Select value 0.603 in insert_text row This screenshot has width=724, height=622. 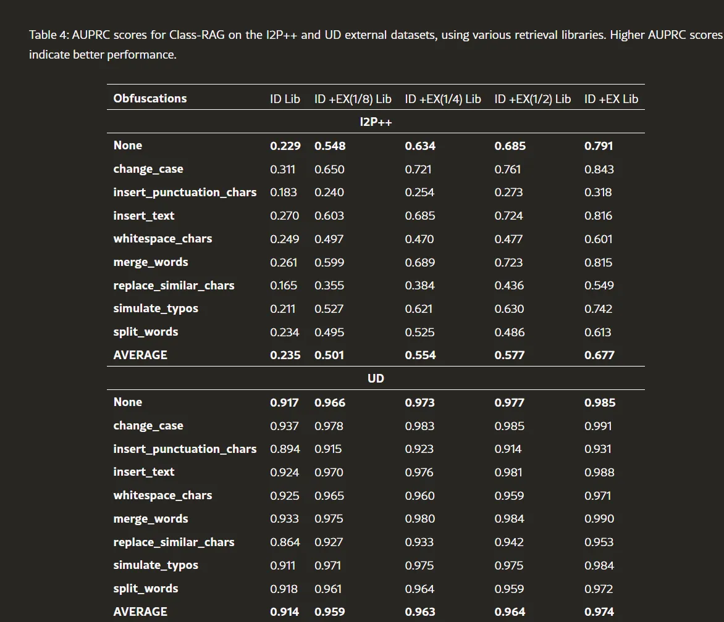[329, 216]
